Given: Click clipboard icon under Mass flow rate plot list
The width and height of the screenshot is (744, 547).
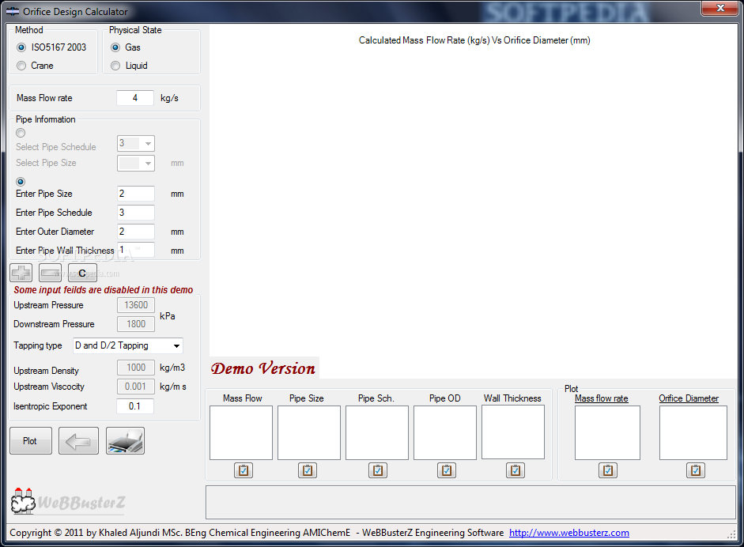Looking at the screenshot, I should (x=608, y=470).
